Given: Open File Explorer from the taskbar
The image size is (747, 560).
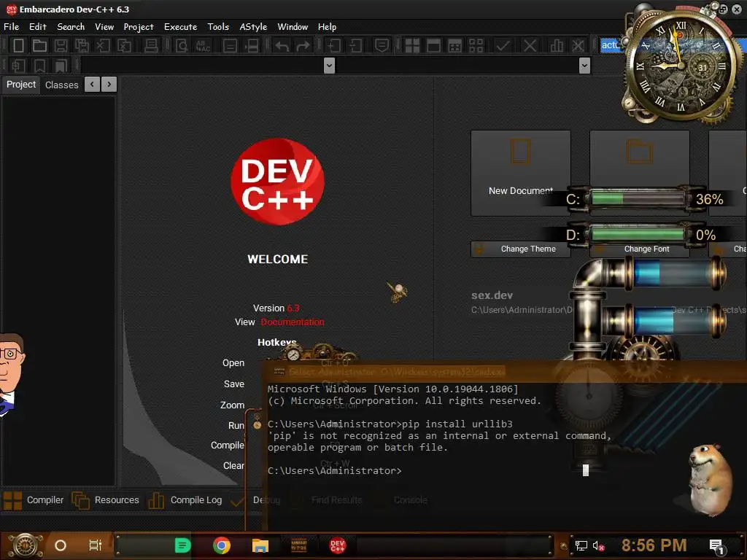Looking at the screenshot, I should tap(260, 545).
